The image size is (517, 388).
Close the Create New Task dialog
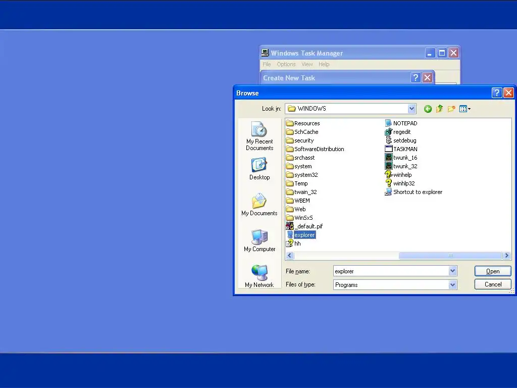pos(427,77)
